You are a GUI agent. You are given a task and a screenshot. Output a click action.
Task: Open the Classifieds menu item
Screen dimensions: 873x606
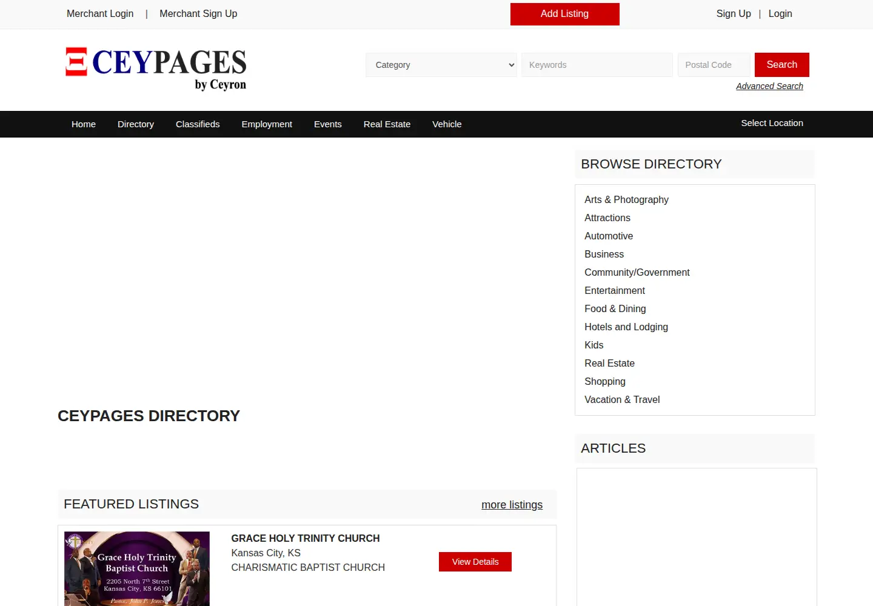pyautogui.click(x=198, y=124)
